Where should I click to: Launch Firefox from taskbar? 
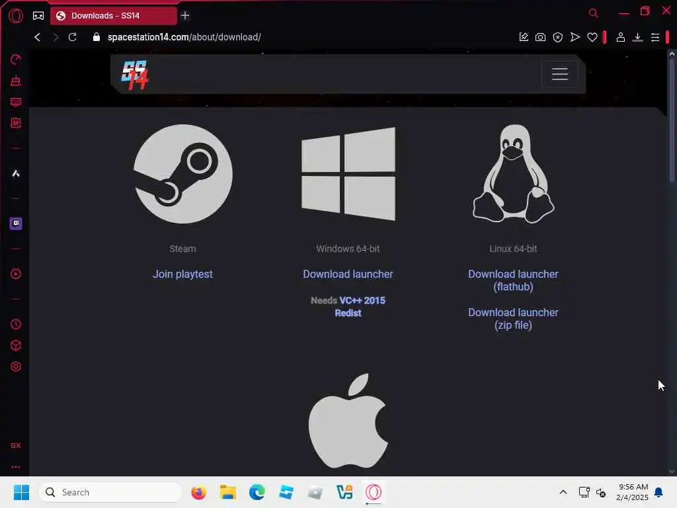point(198,492)
